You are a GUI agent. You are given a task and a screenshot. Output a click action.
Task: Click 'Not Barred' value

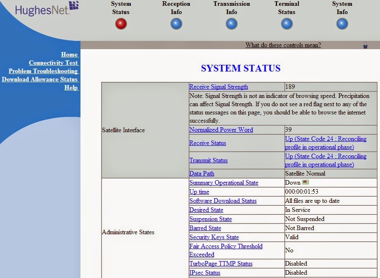[300, 228]
